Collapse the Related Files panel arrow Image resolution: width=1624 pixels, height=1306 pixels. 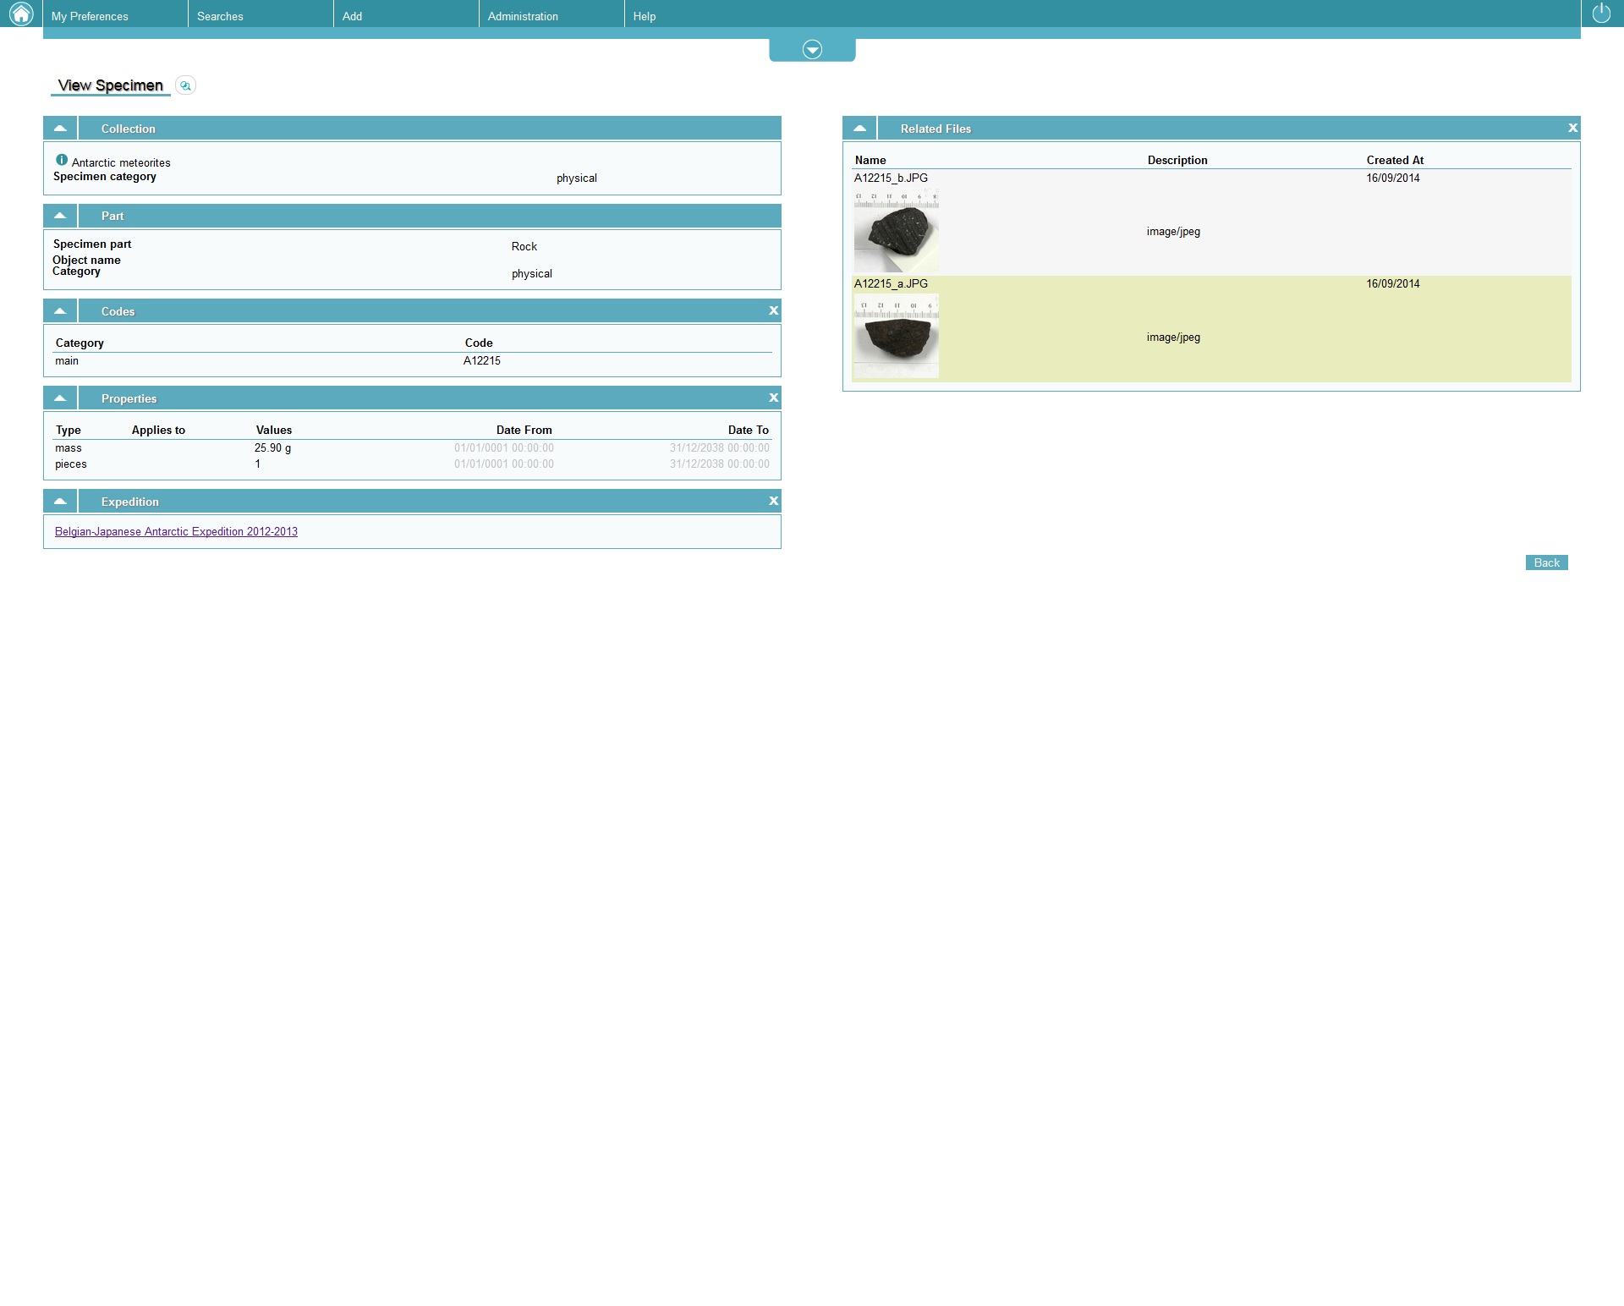click(x=859, y=129)
